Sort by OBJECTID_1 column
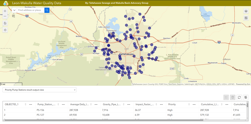Screen dimensions: 251x124 pos(25,104)
